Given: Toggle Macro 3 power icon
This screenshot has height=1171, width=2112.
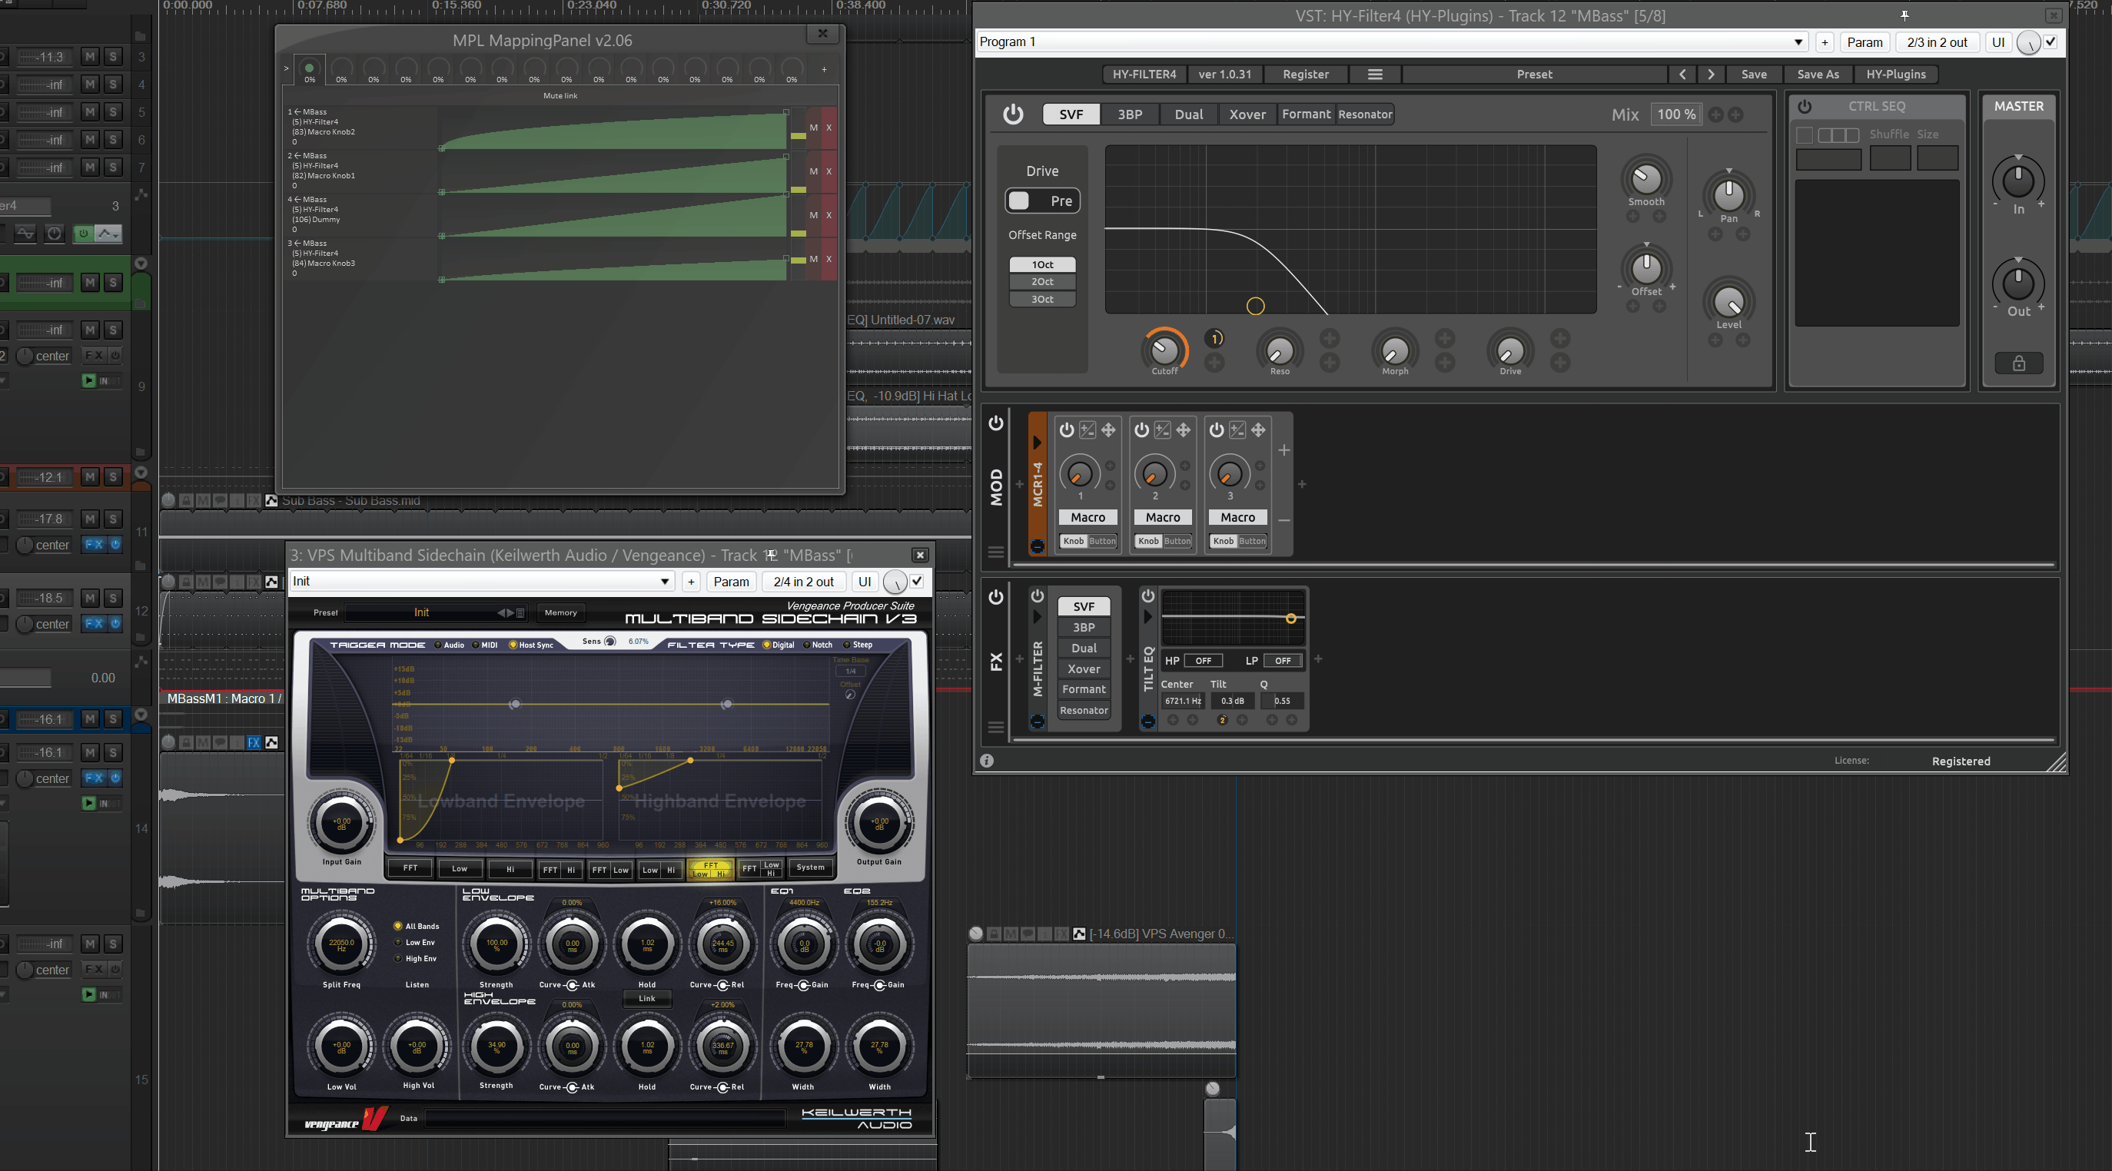Looking at the screenshot, I should [1217, 430].
